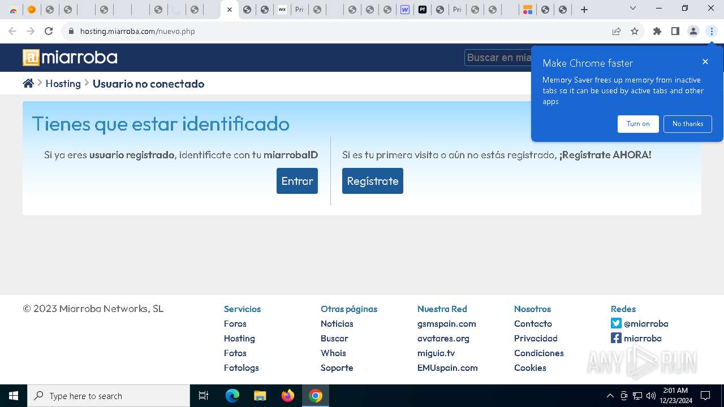Open the Privacidad link

pyautogui.click(x=536, y=338)
